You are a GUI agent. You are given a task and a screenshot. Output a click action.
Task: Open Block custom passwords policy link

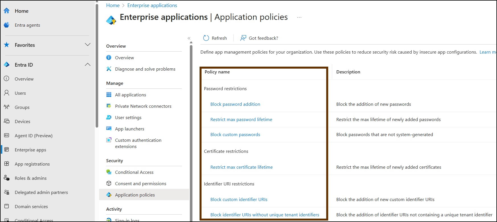(x=235, y=134)
